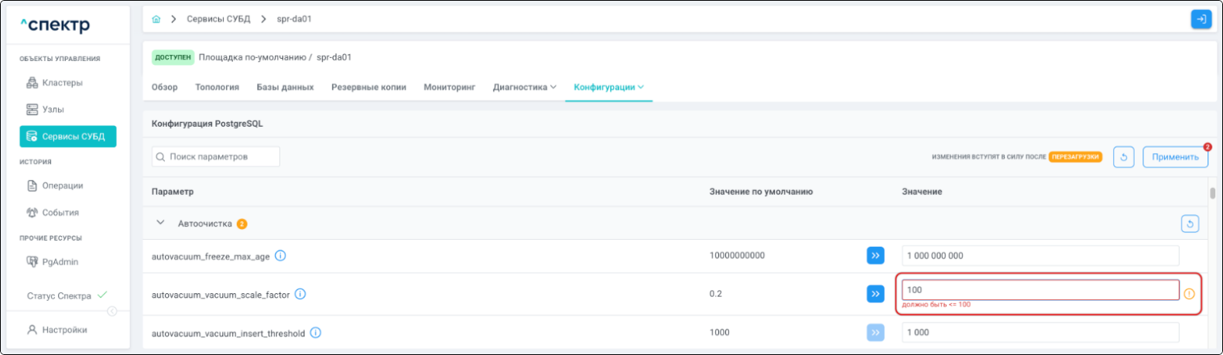Open the Диагностика dropdown tab
This screenshot has height=355, width=1223.
(x=524, y=87)
